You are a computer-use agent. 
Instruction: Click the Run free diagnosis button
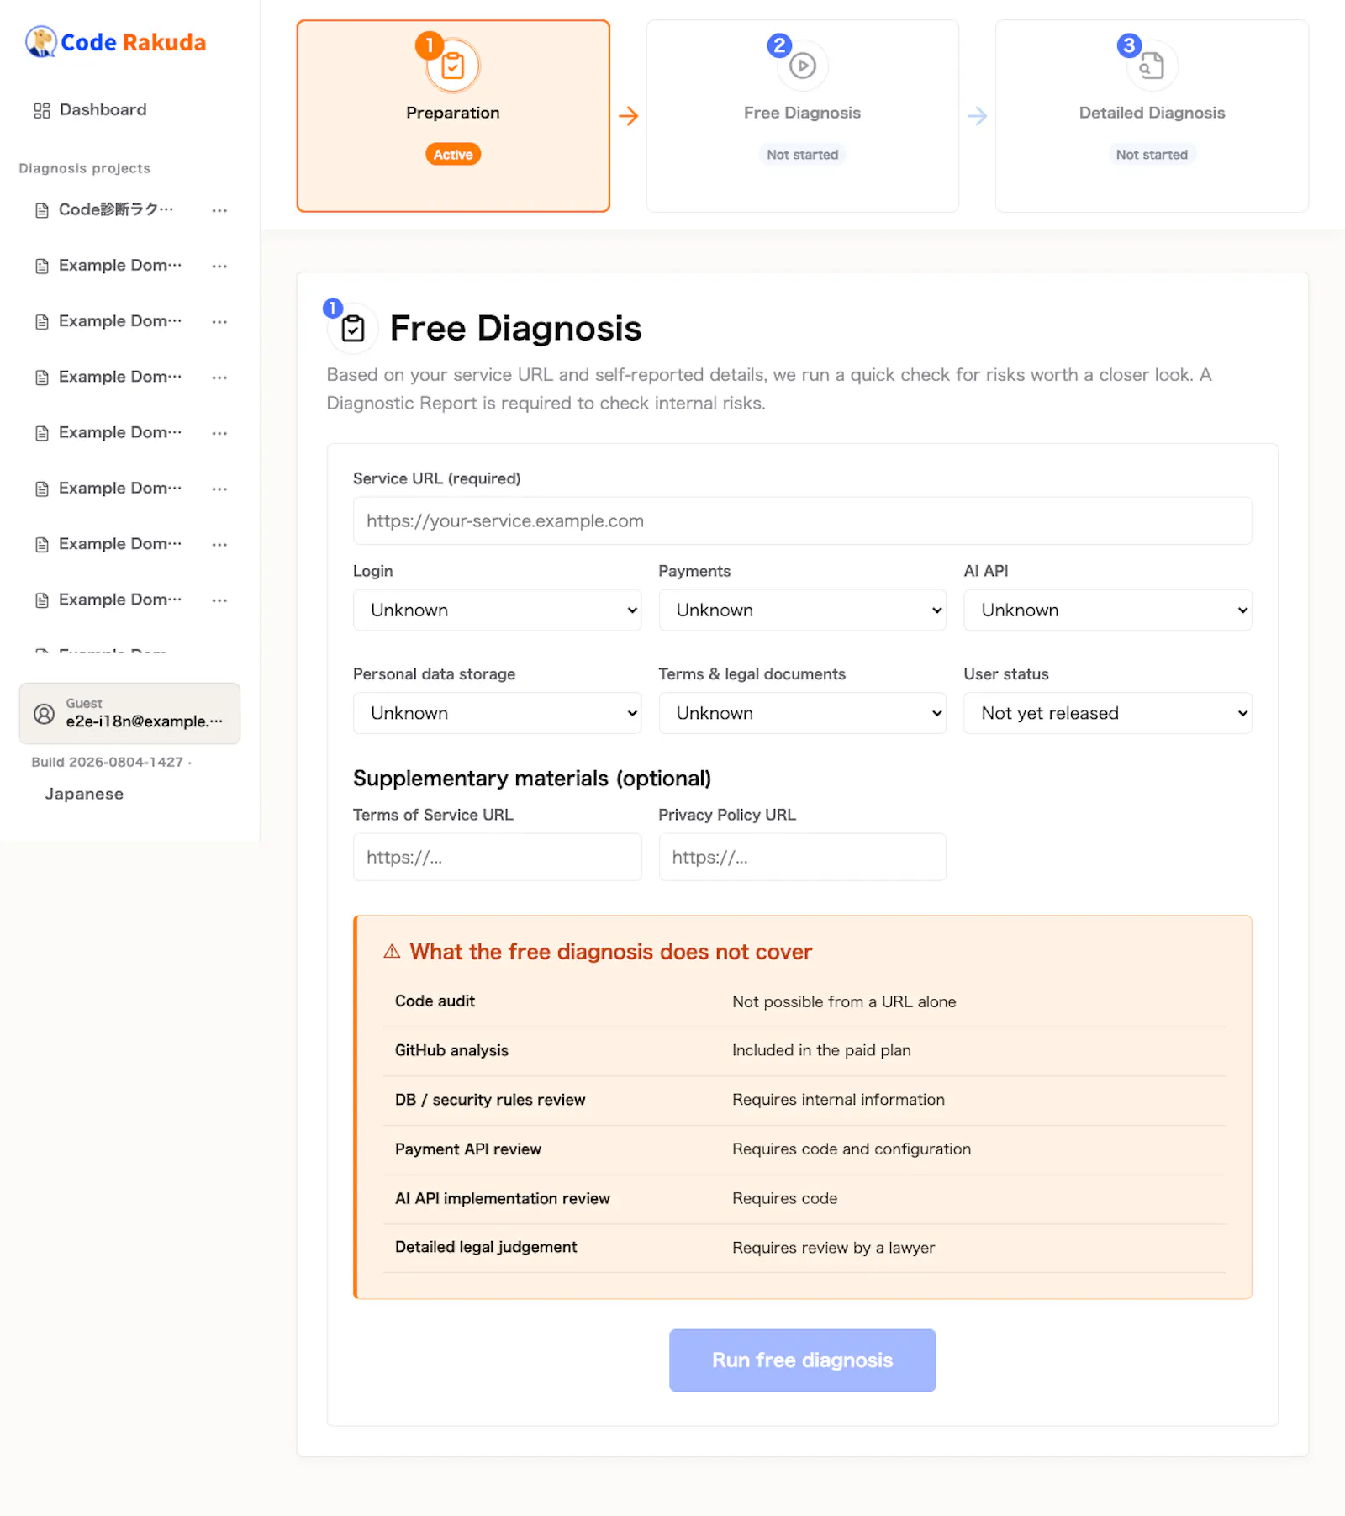(x=802, y=1360)
